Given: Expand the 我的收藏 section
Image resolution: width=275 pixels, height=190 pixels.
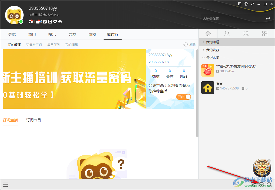Looking at the screenshot, I should click(x=237, y=50).
